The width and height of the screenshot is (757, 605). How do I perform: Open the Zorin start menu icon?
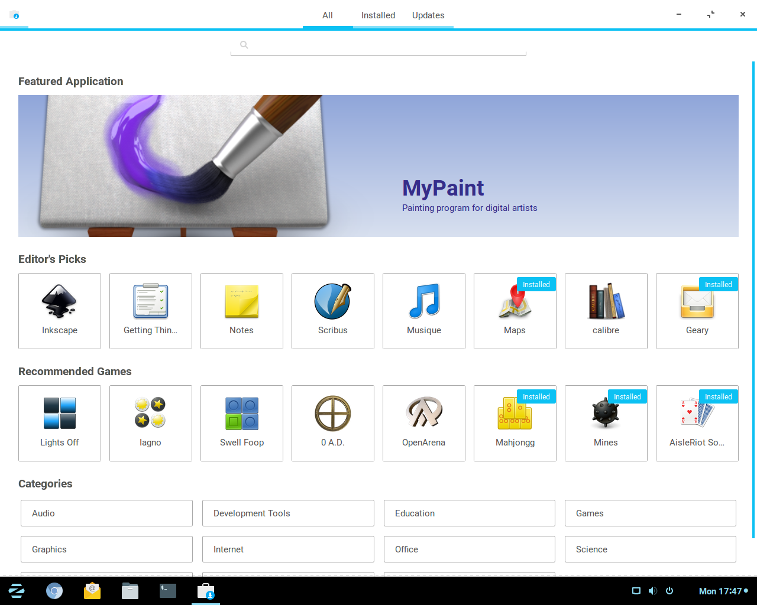click(x=17, y=591)
